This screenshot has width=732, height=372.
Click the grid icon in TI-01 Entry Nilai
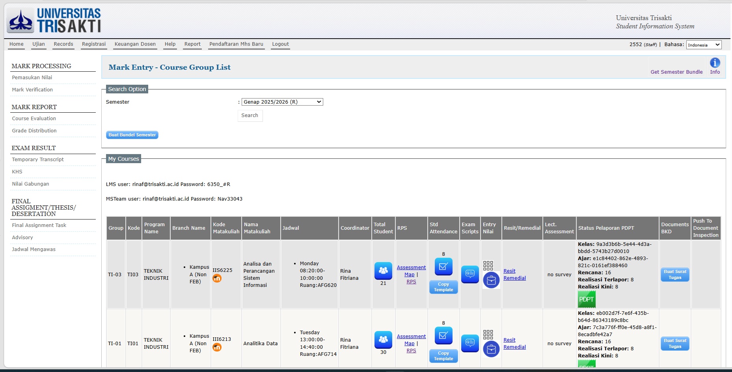pyautogui.click(x=488, y=335)
